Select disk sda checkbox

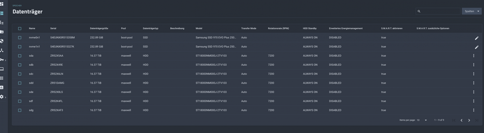point(20,56)
